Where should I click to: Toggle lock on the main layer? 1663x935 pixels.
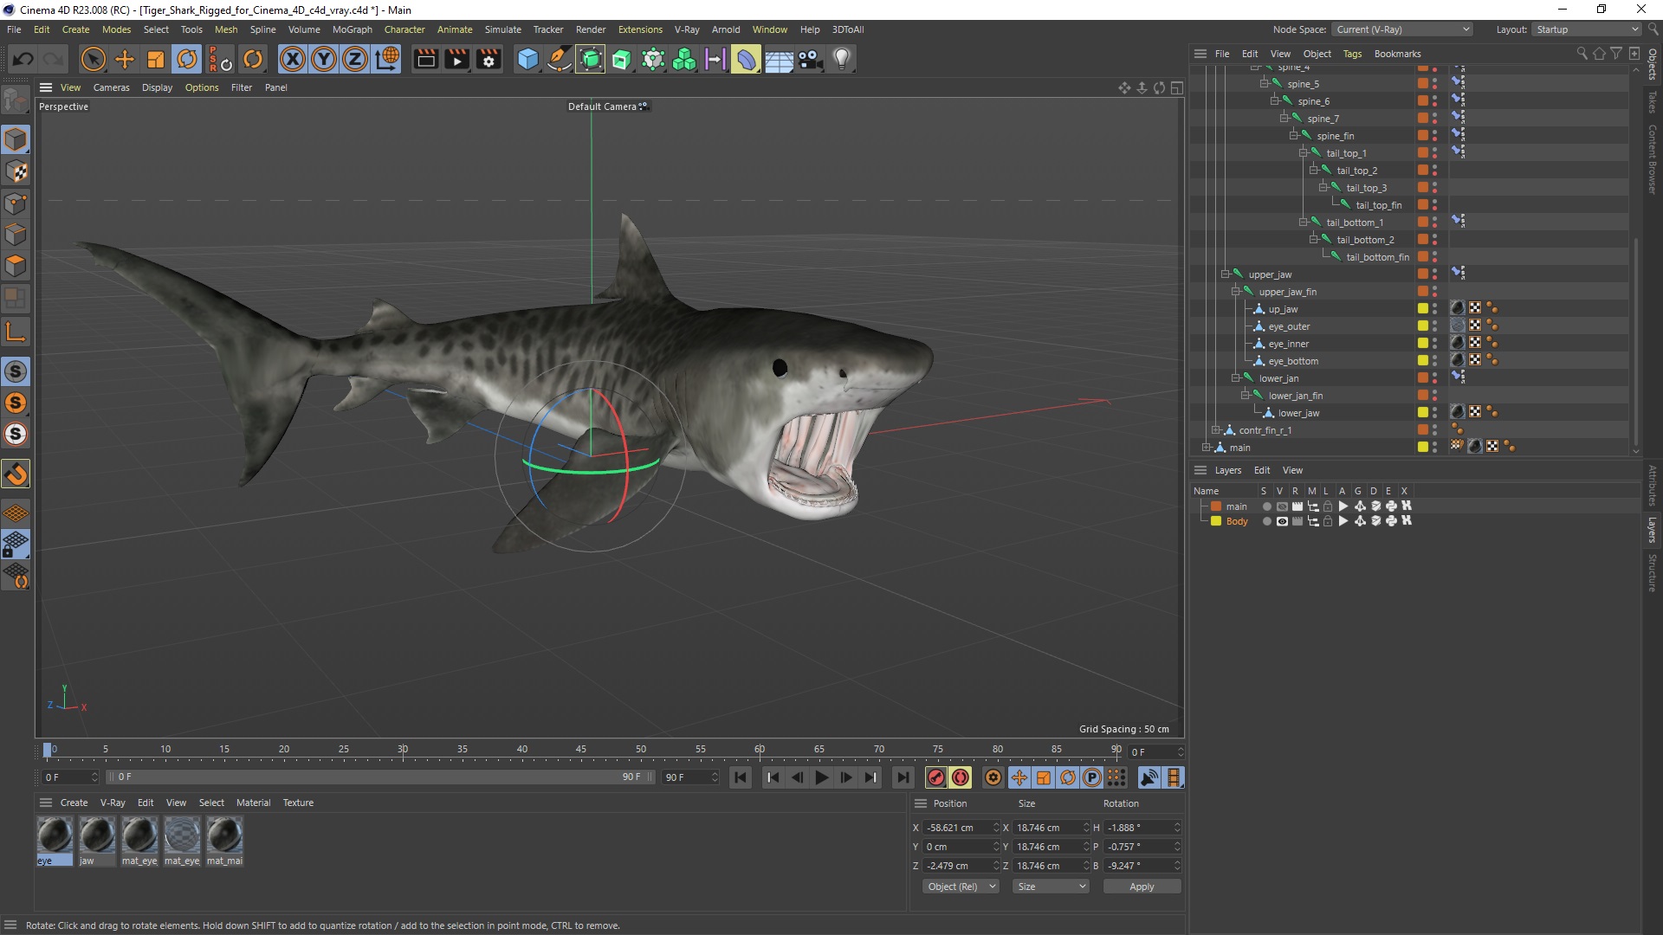(x=1328, y=506)
